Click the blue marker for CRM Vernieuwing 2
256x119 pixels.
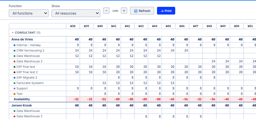(15, 51)
